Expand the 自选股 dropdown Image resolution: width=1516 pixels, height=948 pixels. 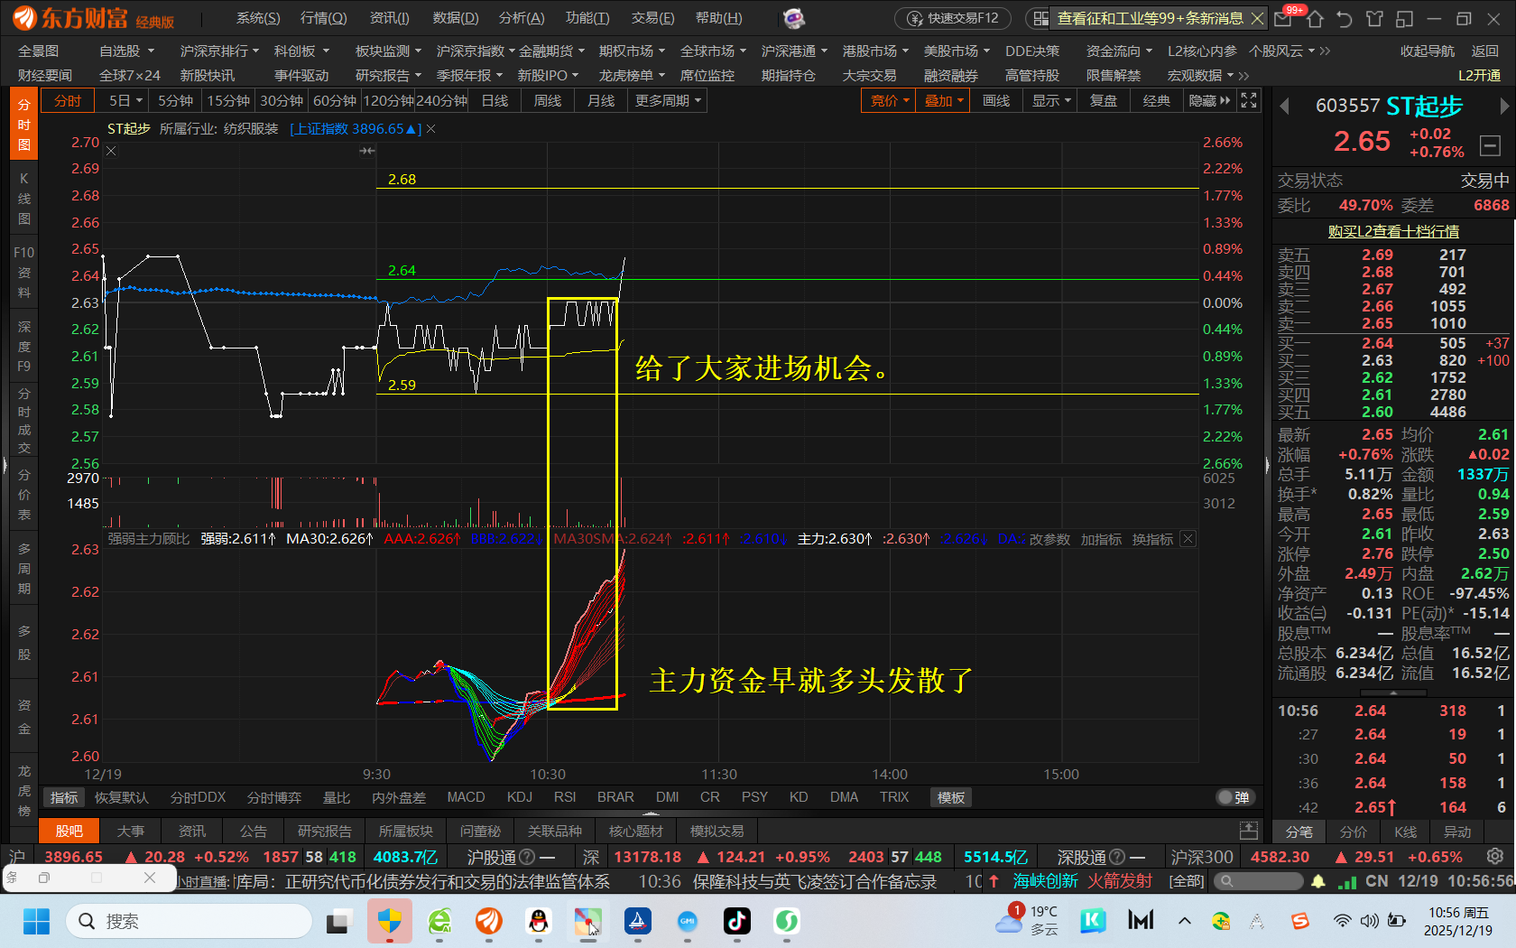126,51
